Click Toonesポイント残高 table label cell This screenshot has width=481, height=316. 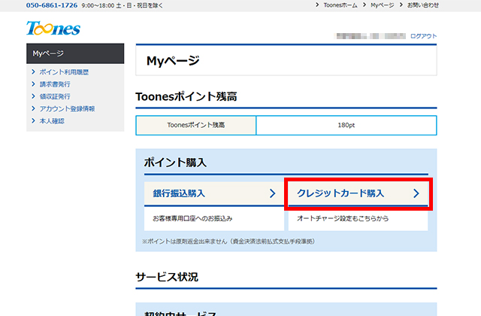click(x=195, y=125)
